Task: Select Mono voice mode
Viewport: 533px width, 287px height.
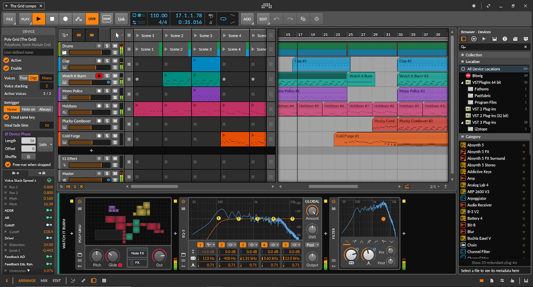Action: [47, 78]
